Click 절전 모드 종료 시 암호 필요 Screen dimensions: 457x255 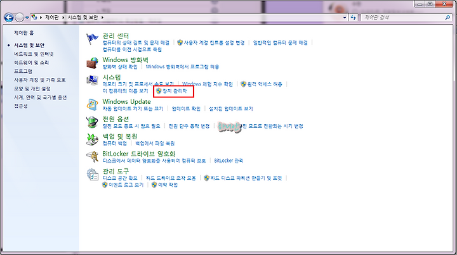click(x=131, y=126)
